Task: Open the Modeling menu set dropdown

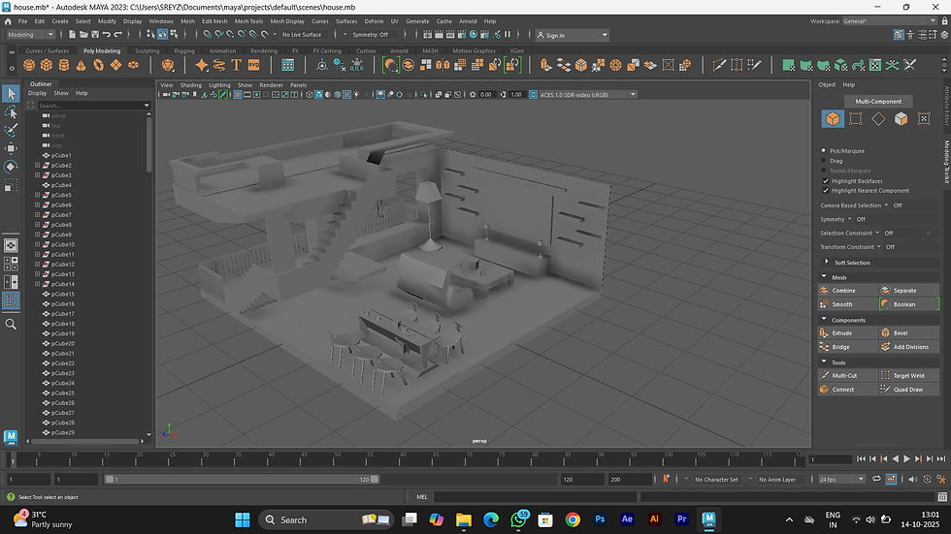Action: 30,35
